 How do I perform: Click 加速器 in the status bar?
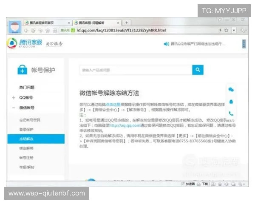[x=190, y=184]
